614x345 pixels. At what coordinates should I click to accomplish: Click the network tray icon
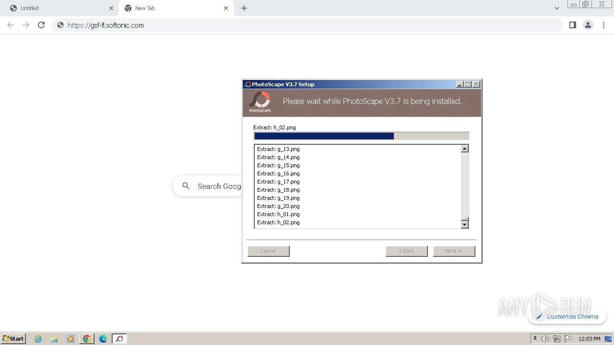pyautogui.click(x=557, y=339)
